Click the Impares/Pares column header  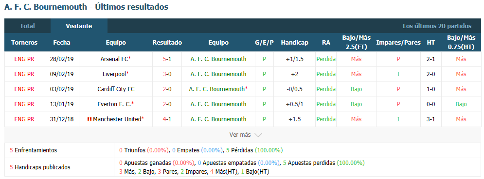click(x=398, y=43)
